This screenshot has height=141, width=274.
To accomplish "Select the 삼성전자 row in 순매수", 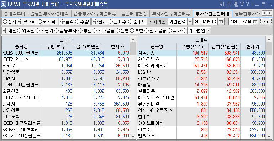I will [201, 53].
